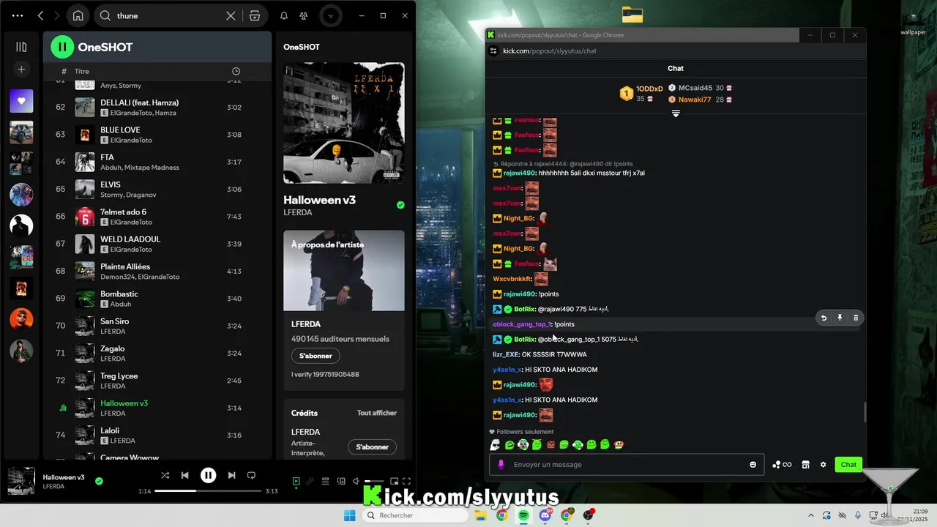Click S'abonner under LFERDA monthly listeners
This screenshot has width=937, height=527.
point(316,356)
